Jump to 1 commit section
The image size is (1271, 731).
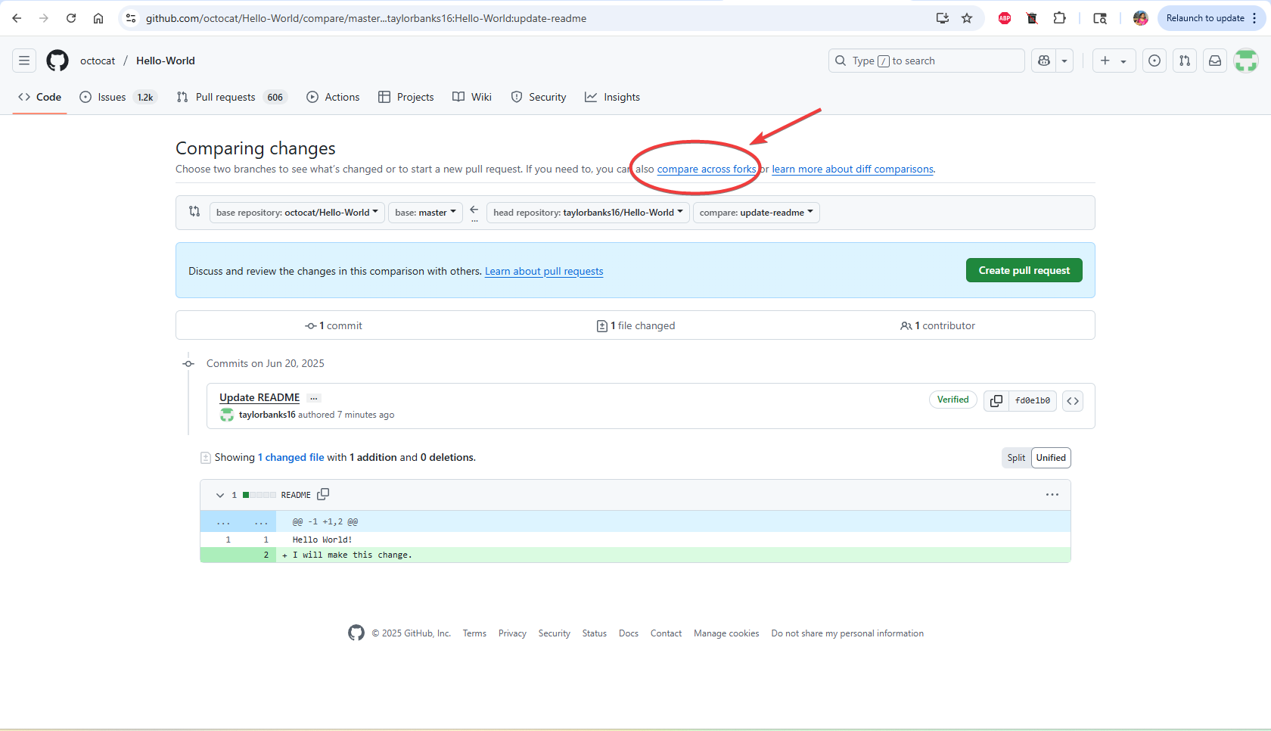334,325
